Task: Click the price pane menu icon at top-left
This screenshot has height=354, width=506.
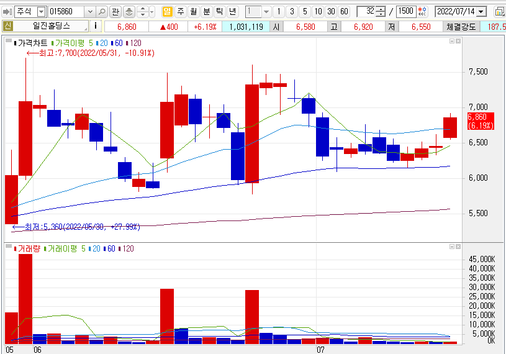Action: coord(9,40)
